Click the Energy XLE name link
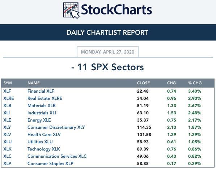 tap(39, 120)
